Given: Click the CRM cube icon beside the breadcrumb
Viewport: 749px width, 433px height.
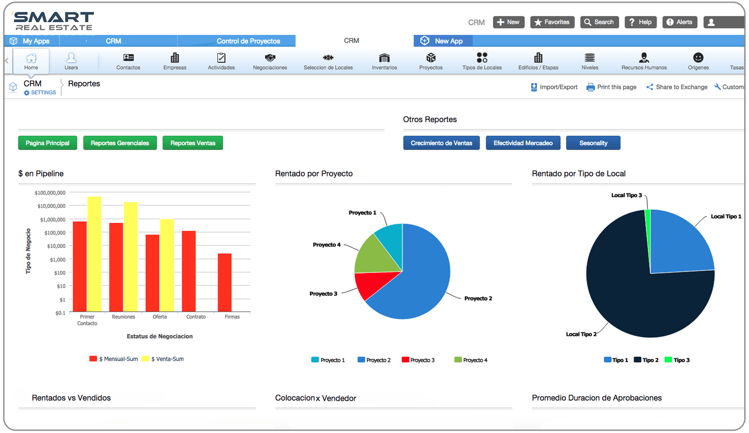Looking at the screenshot, I should click(13, 87).
